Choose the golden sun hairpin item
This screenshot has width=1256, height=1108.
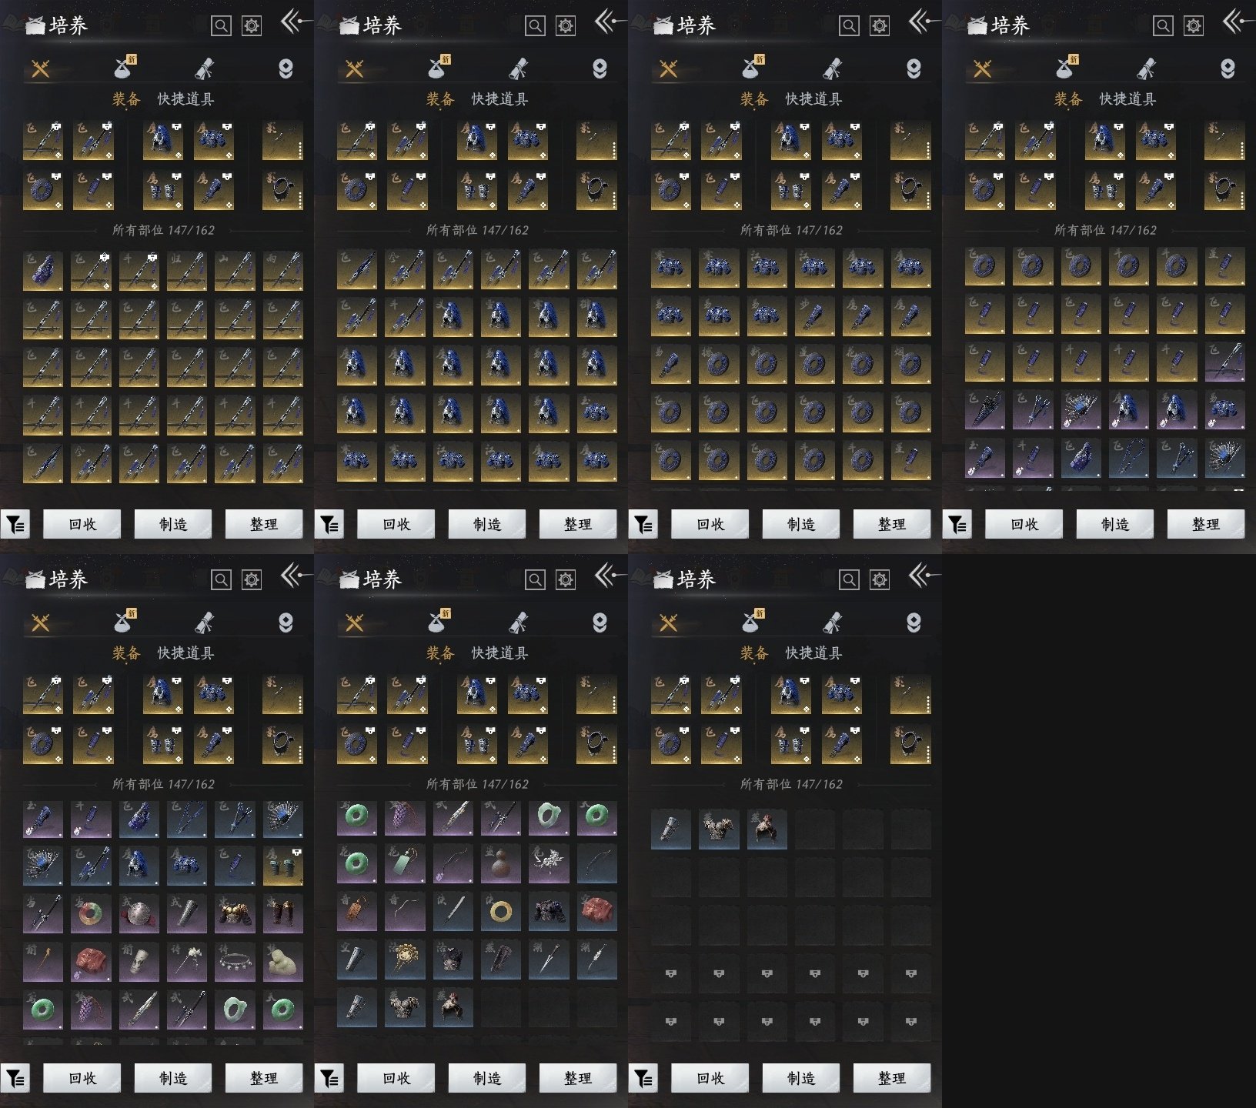tap(405, 960)
